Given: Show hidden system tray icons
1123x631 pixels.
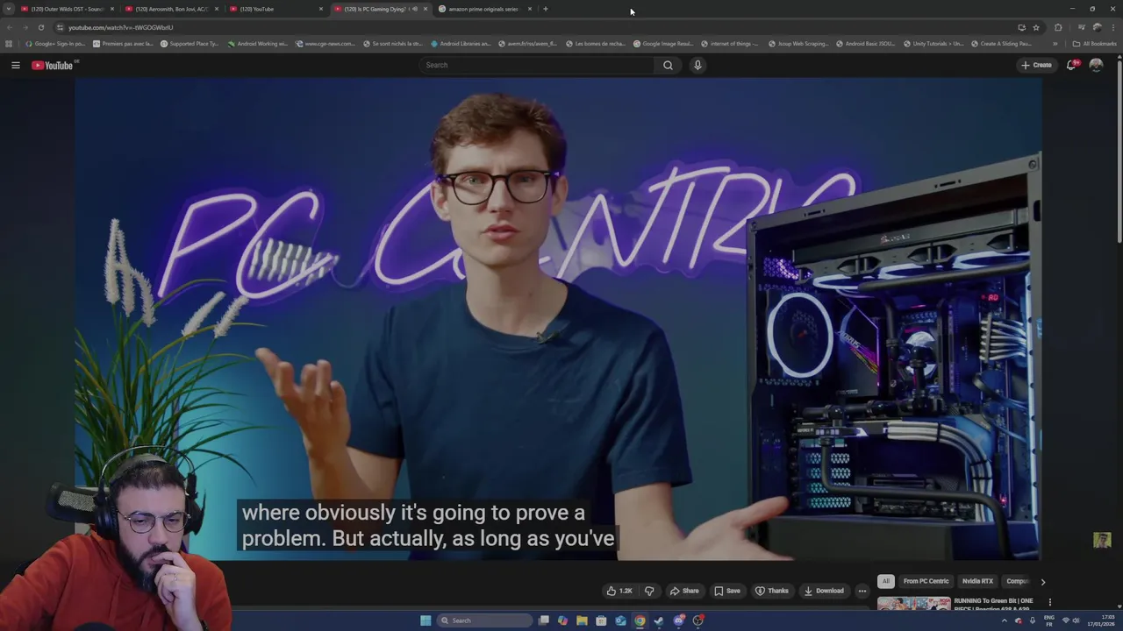Looking at the screenshot, I should 1005,620.
